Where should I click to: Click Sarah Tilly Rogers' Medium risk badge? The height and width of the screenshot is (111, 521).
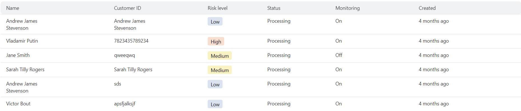coord(220,70)
